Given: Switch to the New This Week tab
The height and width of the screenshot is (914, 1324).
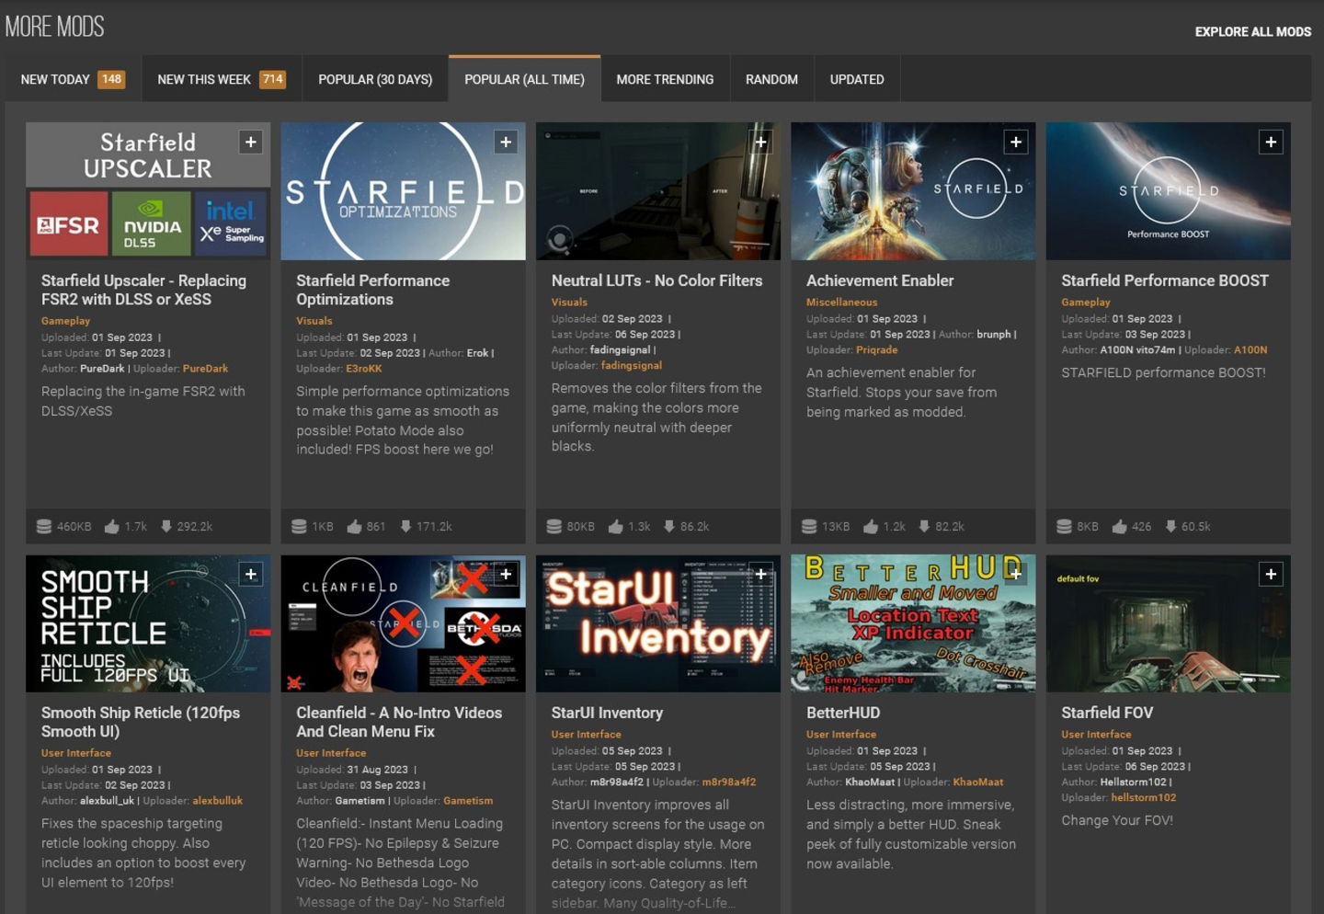Looking at the screenshot, I should pyautogui.click(x=222, y=79).
